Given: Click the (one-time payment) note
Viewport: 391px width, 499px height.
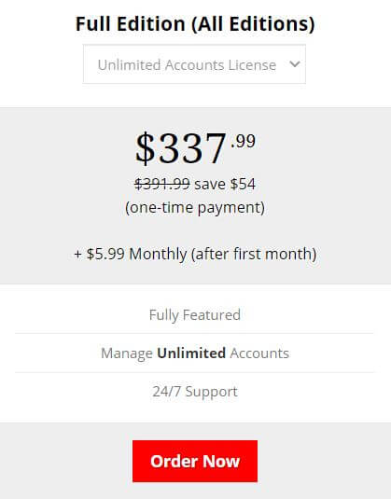Looking at the screenshot, I should (x=195, y=208).
